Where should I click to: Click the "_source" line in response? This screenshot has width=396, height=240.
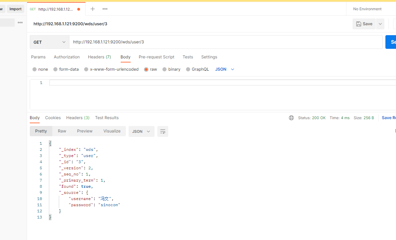coord(74,193)
